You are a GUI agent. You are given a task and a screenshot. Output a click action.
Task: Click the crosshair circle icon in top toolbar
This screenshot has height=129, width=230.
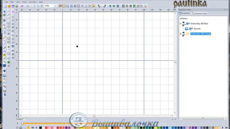pos(130,6)
